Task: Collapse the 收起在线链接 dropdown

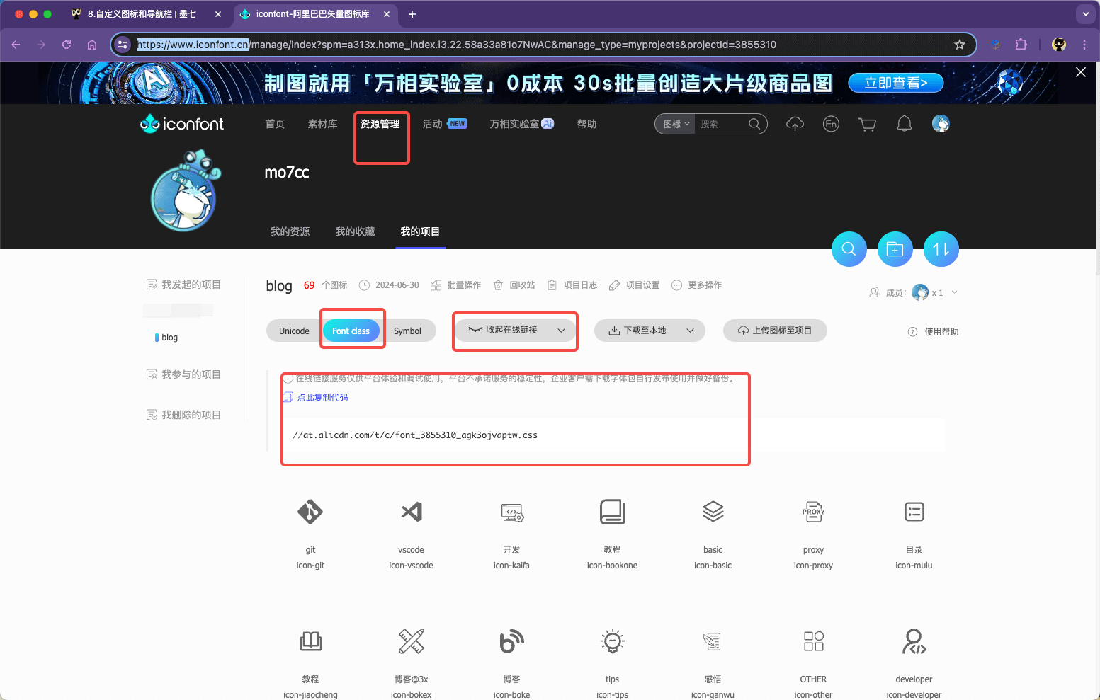Action: [516, 330]
